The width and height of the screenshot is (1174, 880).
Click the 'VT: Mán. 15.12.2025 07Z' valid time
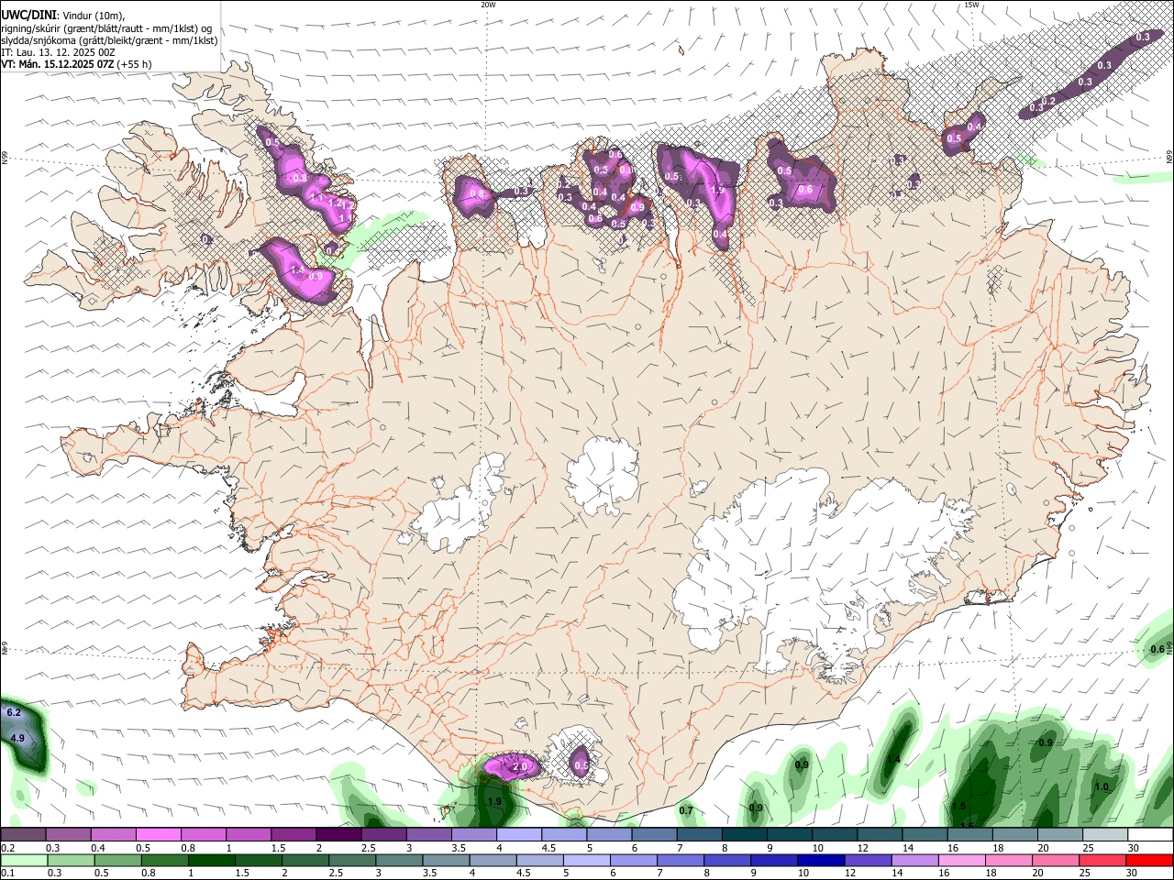click(x=57, y=64)
